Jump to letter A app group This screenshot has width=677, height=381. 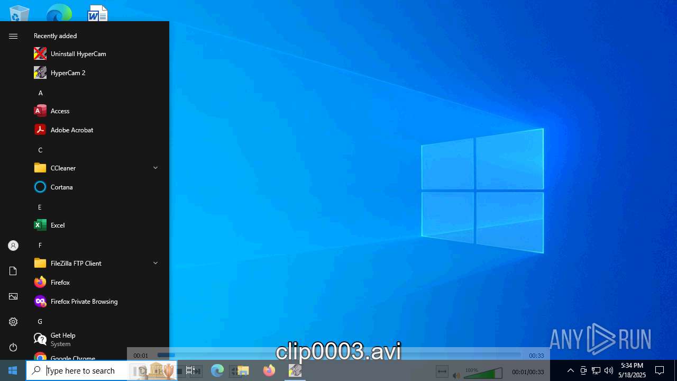40,93
